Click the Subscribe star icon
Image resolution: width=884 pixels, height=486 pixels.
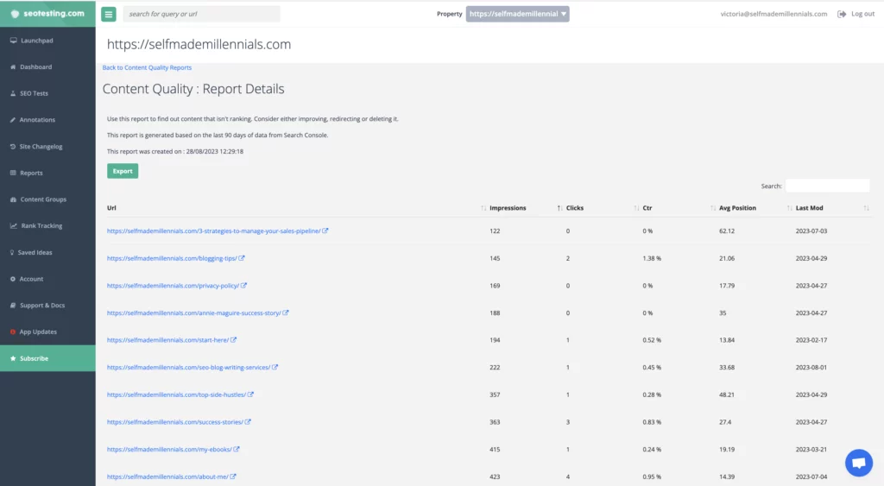click(13, 358)
